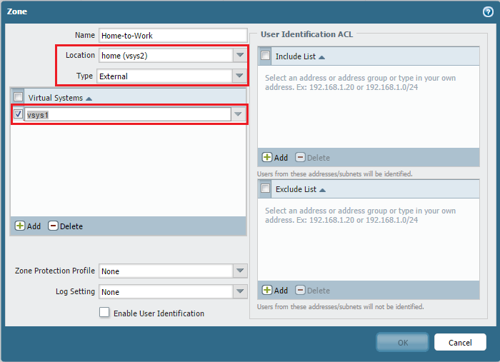500x362 pixels.
Task: Toggle the Exclude List select-all checkbox
Action: [x=265, y=188]
